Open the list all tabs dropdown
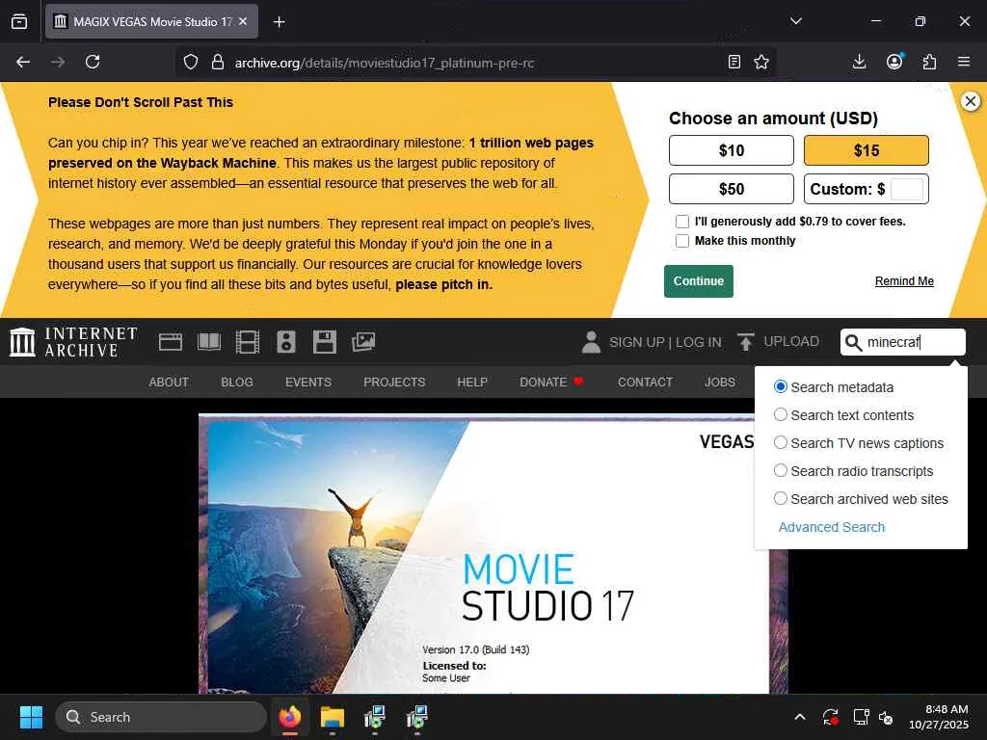 pos(795,21)
